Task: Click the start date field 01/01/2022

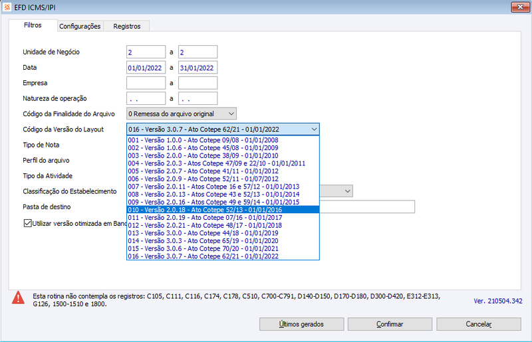Action: [146, 68]
